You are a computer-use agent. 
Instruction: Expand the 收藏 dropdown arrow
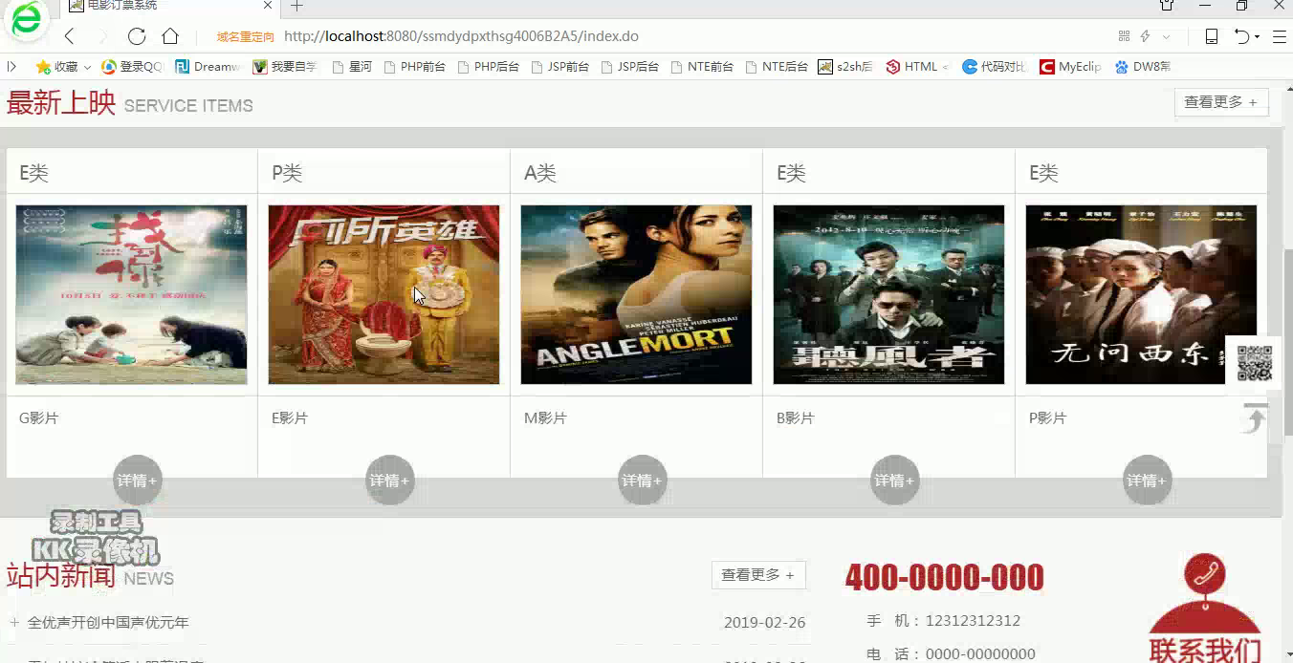click(87, 68)
